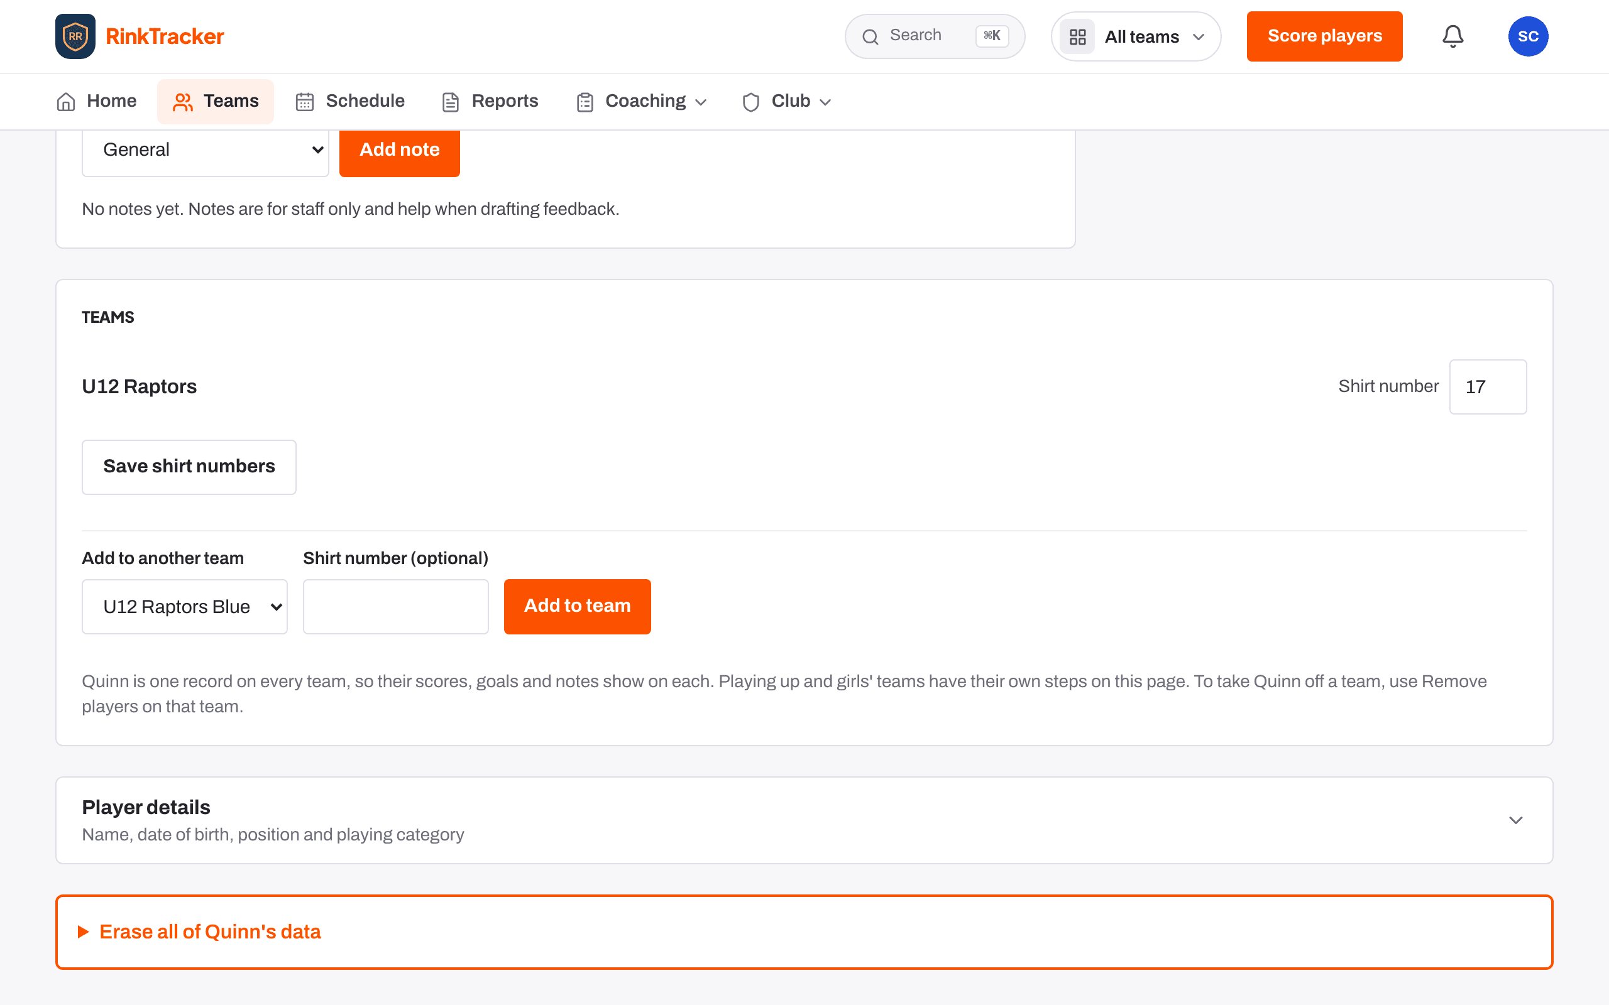Open the U12 Raptors Blue team dropdown
The height and width of the screenshot is (1005, 1609).
[x=185, y=606]
